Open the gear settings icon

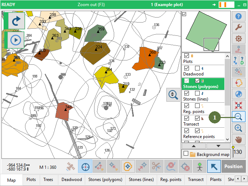coord(238,39)
